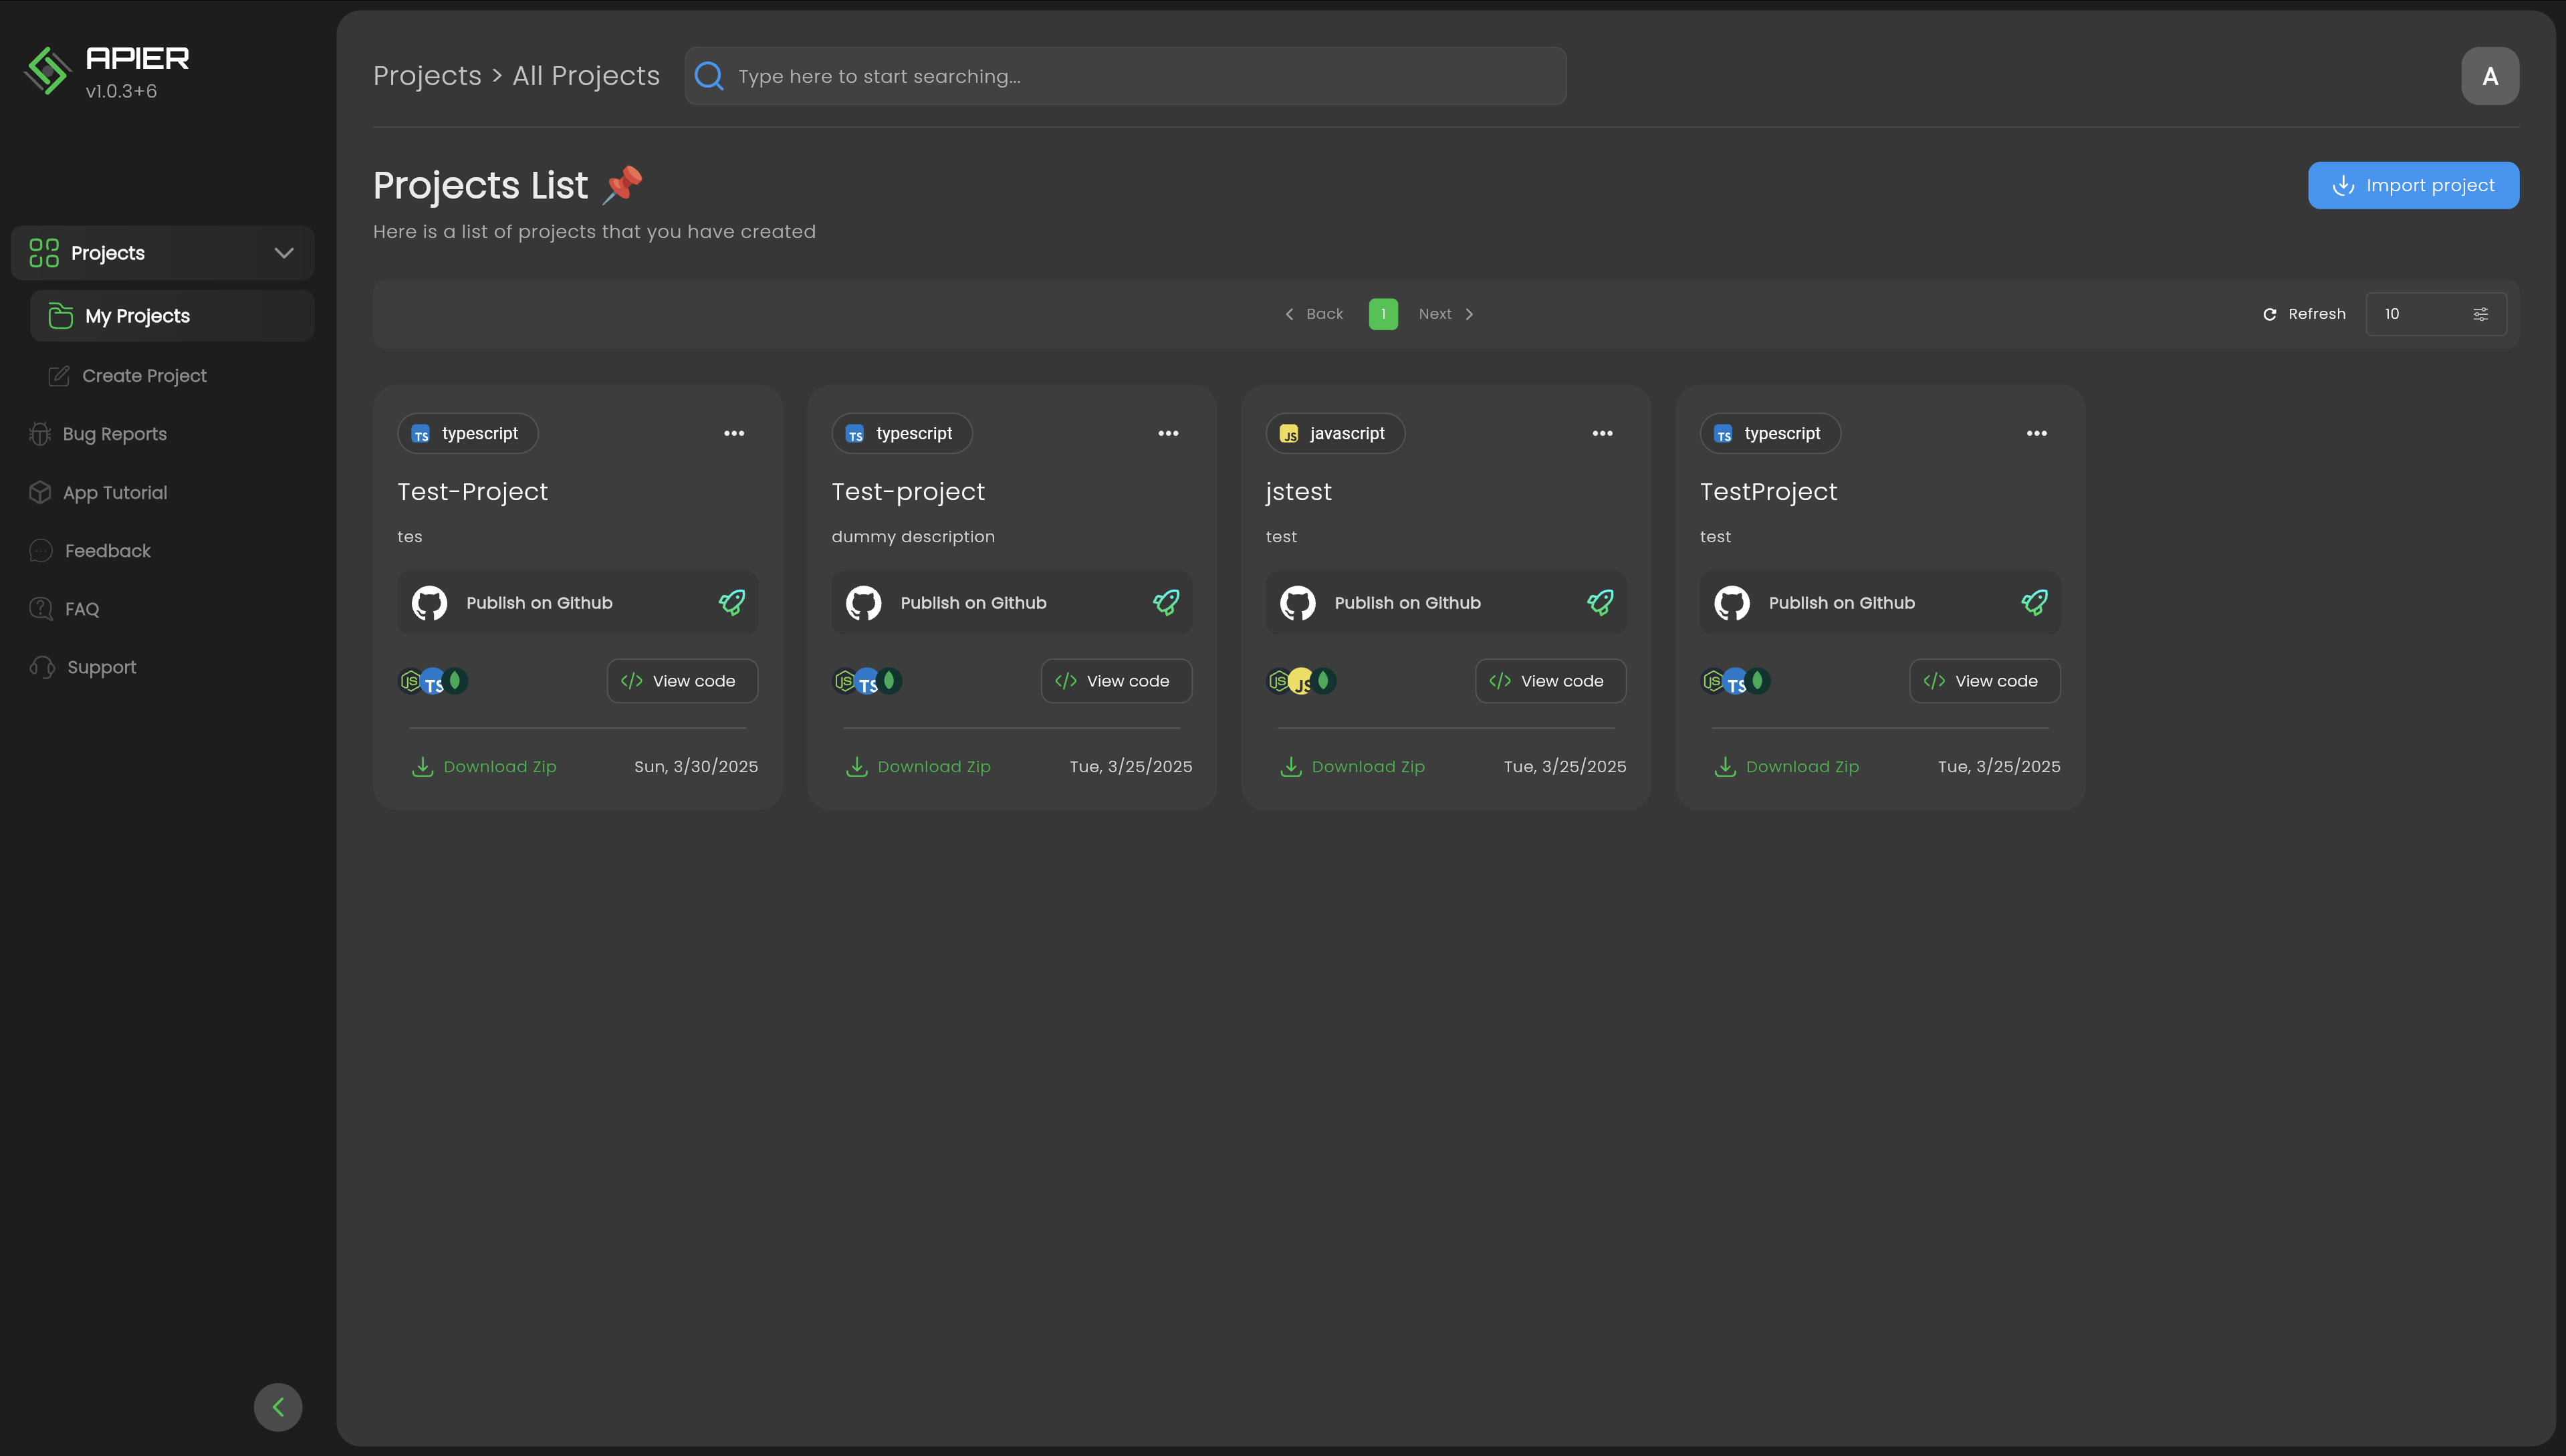
Task: Collapse the sidebar with green arrow
Action: click(278, 1406)
